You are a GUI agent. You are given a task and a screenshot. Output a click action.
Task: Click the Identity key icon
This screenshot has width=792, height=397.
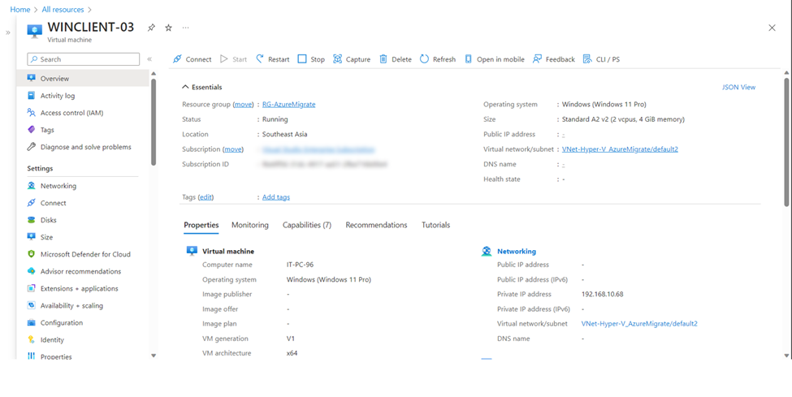tap(32, 340)
